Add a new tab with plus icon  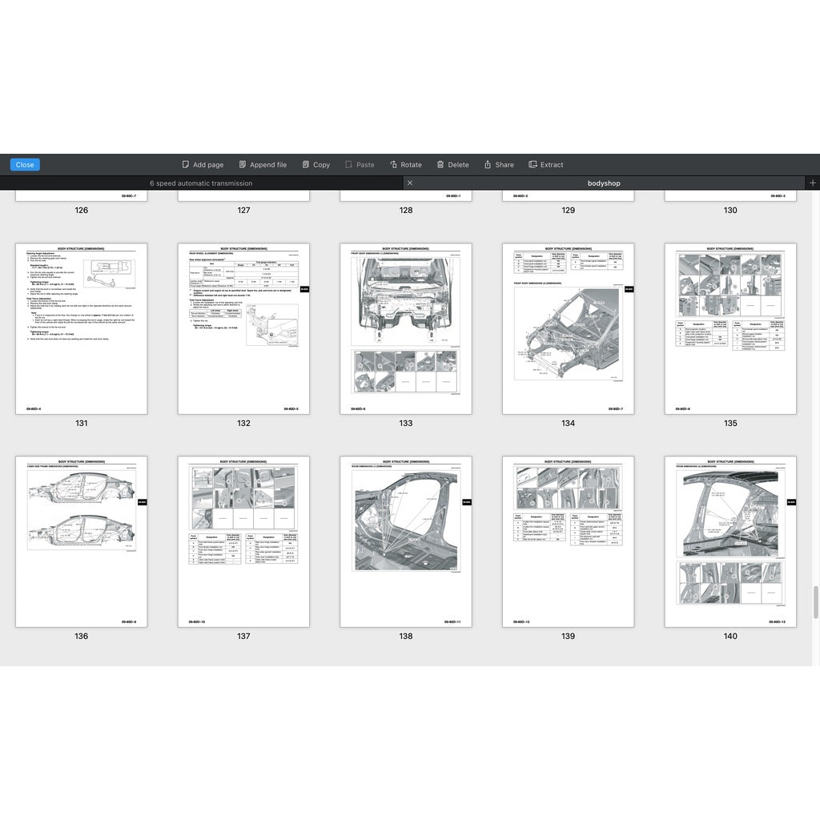813,183
